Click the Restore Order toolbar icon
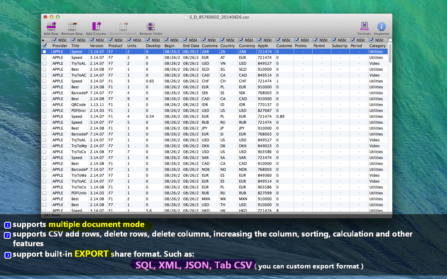The width and height of the screenshot is (447, 279). tap(151, 27)
